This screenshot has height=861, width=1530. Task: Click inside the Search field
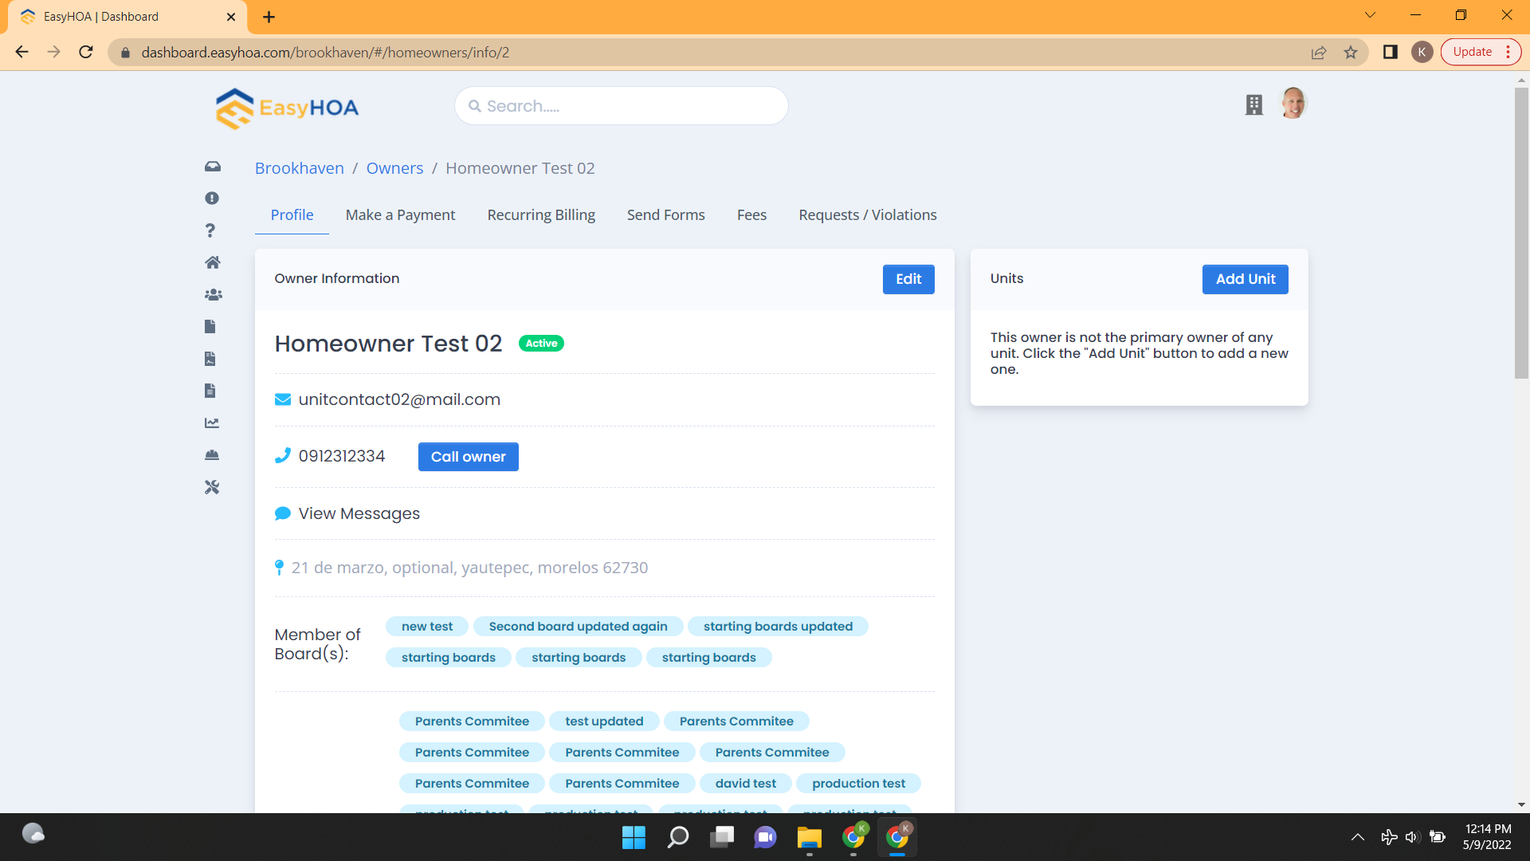pyautogui.click(x=621, y=105)
